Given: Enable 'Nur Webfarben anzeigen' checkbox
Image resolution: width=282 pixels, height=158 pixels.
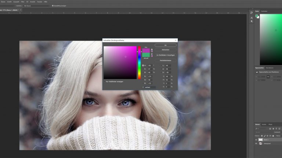Looking at the screenshot, I should (x=105, y=82).
